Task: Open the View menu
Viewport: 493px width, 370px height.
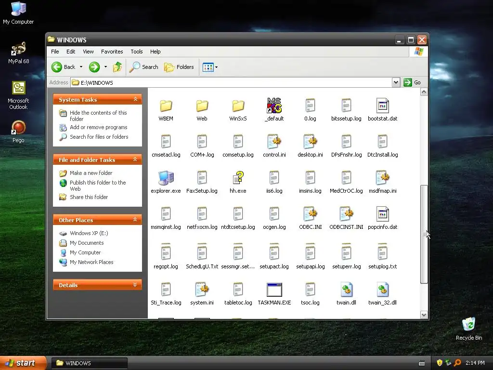Action: (x=89, y=52)
